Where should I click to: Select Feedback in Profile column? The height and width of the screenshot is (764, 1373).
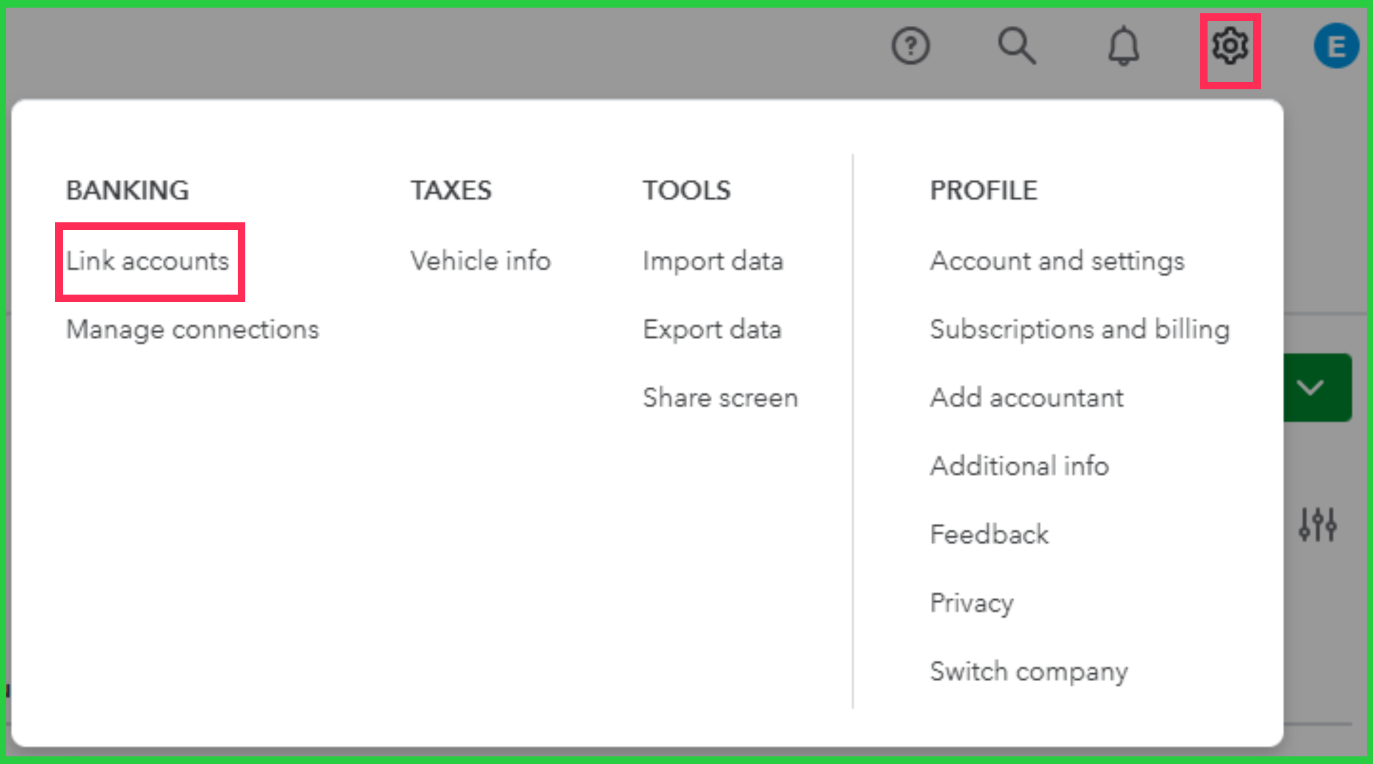pyautogui.click(x=989, y=535)
